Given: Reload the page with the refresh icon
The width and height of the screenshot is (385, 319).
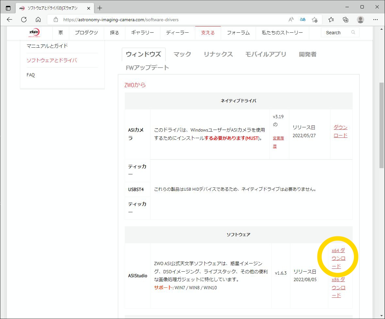Looking at the screenshot, I should [24, 20].
